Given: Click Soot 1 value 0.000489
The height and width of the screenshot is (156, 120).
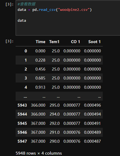Looking at the screenshot, I should [x=92, y=132].
